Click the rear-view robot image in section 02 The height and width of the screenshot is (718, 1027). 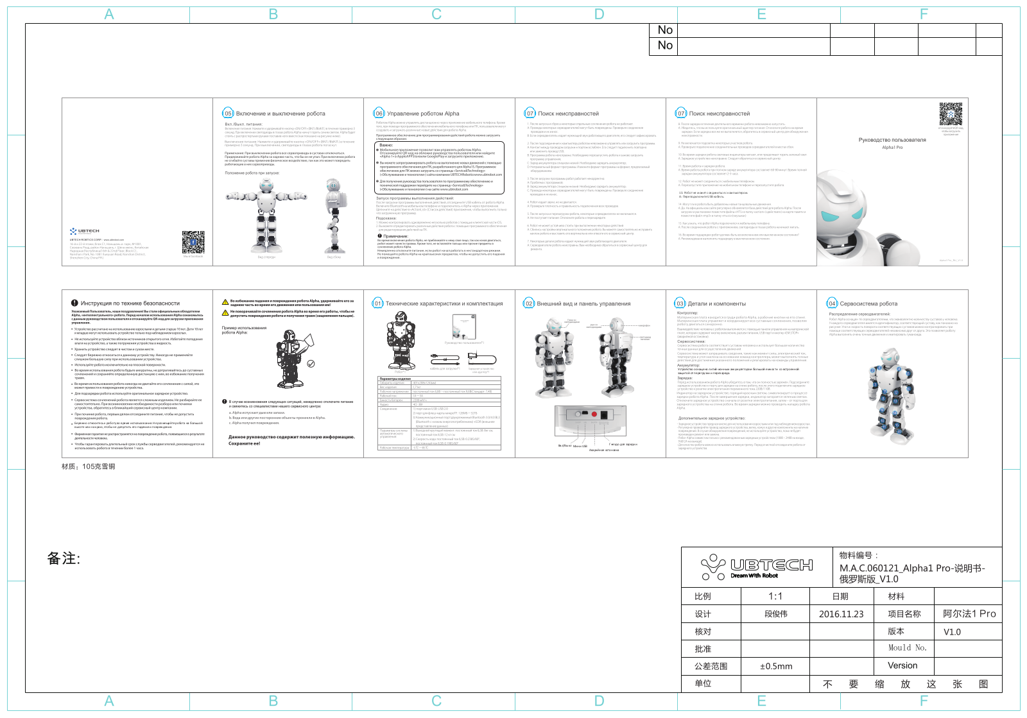click(x=618, y=357)
